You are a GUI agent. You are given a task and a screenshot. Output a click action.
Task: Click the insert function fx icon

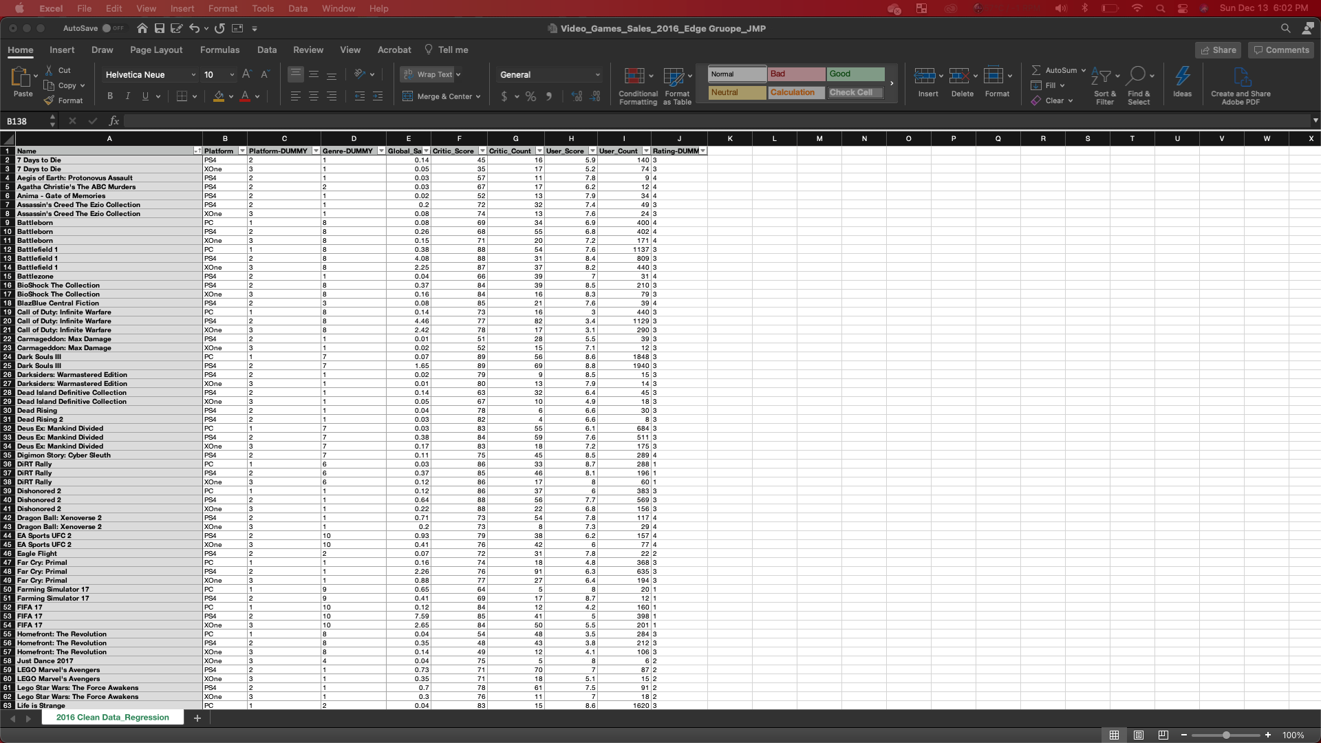[114, 121]
